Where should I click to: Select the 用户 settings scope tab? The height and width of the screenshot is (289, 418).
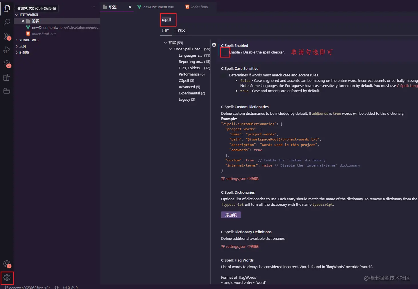[x=166, y=31]
